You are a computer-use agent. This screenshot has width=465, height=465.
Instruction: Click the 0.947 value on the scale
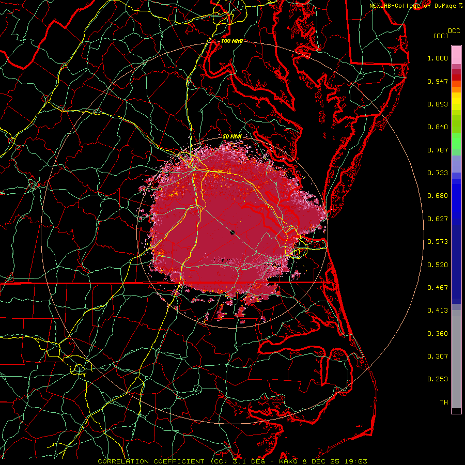438,81
